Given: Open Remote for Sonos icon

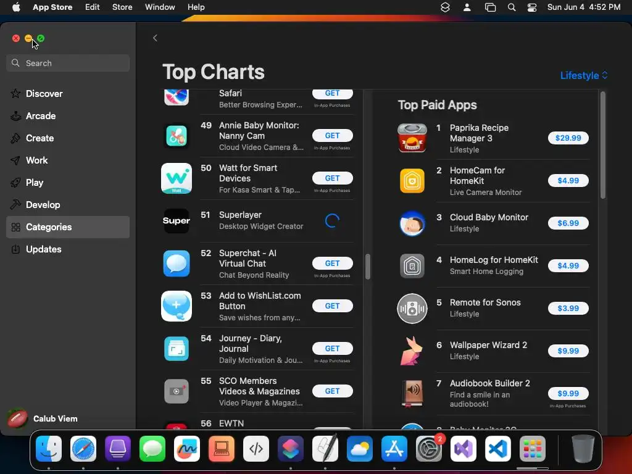Looking at the screenshot, I should click(x=412, y=309).
